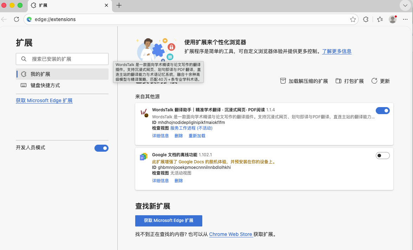Click the 无活动视图 text

[x=181, y=173]
